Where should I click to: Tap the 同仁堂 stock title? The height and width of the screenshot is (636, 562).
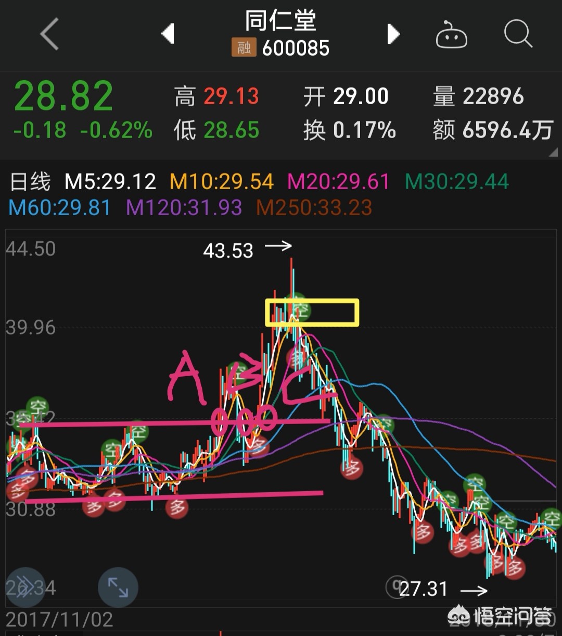(280, 21)
